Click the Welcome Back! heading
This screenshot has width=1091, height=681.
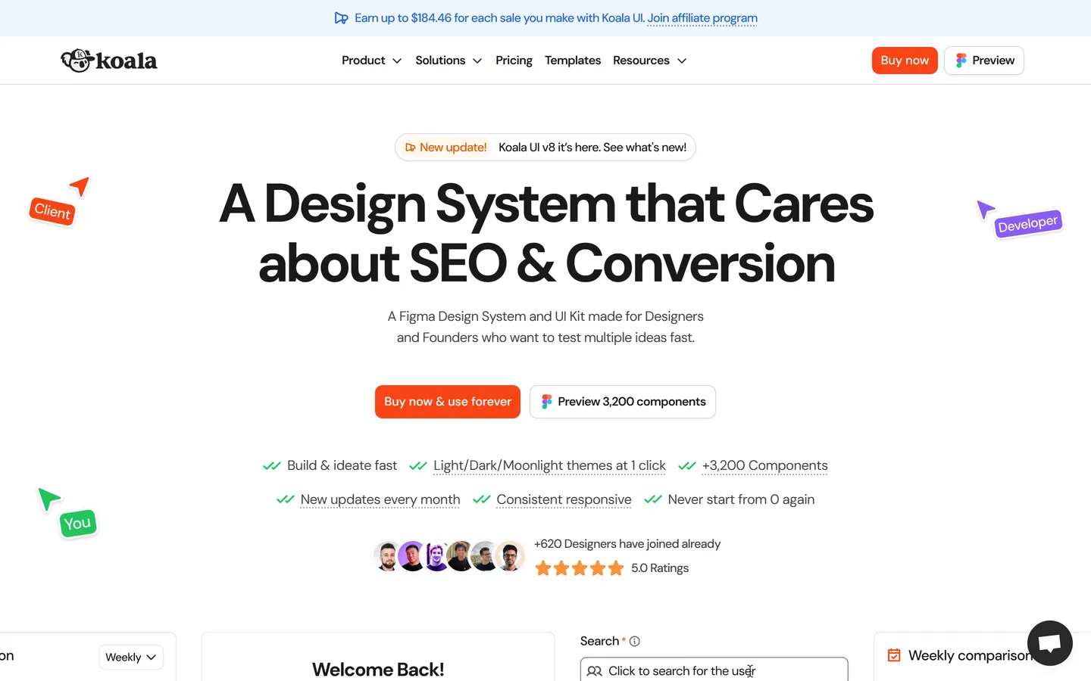[378, 670]
